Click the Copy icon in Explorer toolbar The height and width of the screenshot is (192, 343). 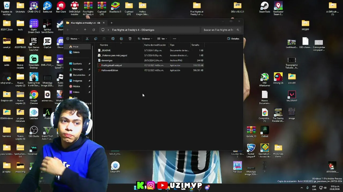(x=96, y=39)
